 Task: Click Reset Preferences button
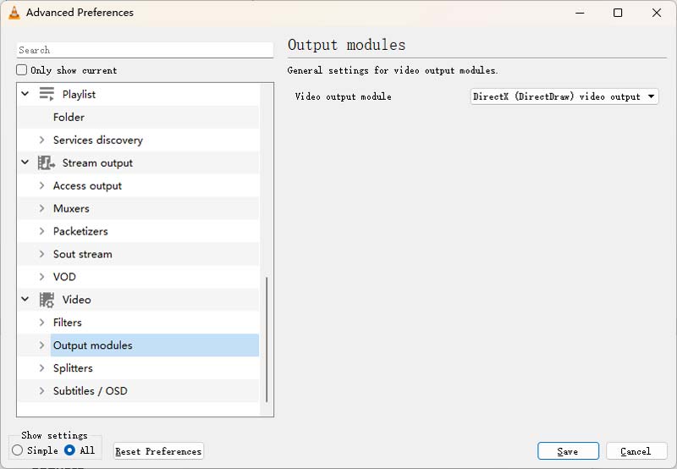click(158, 451)
